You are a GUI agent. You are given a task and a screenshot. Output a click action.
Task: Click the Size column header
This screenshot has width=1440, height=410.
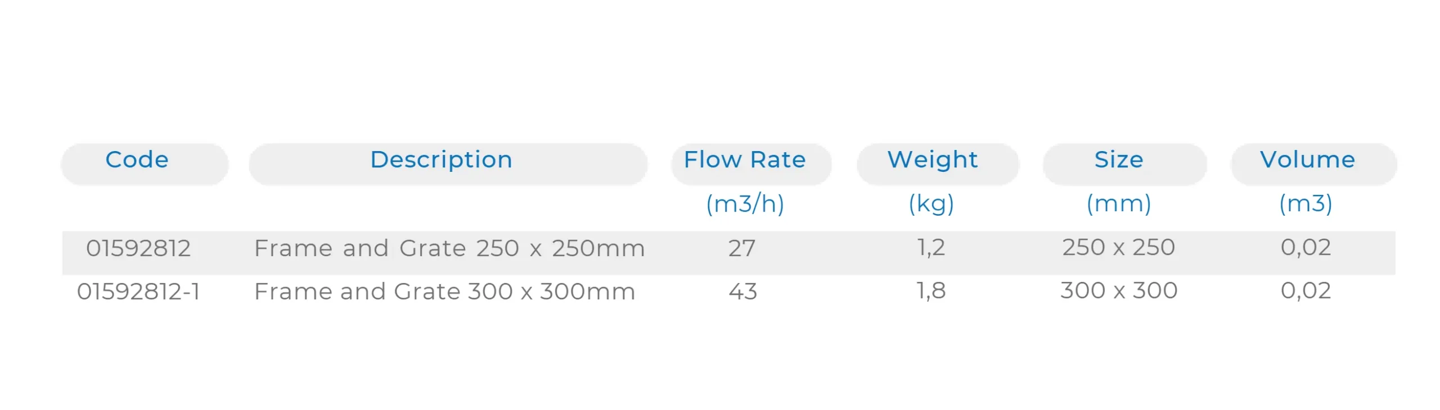pyautogui.click(x=1119, y=160)
